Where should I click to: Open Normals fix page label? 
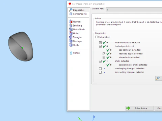click(x=77, y=22)
